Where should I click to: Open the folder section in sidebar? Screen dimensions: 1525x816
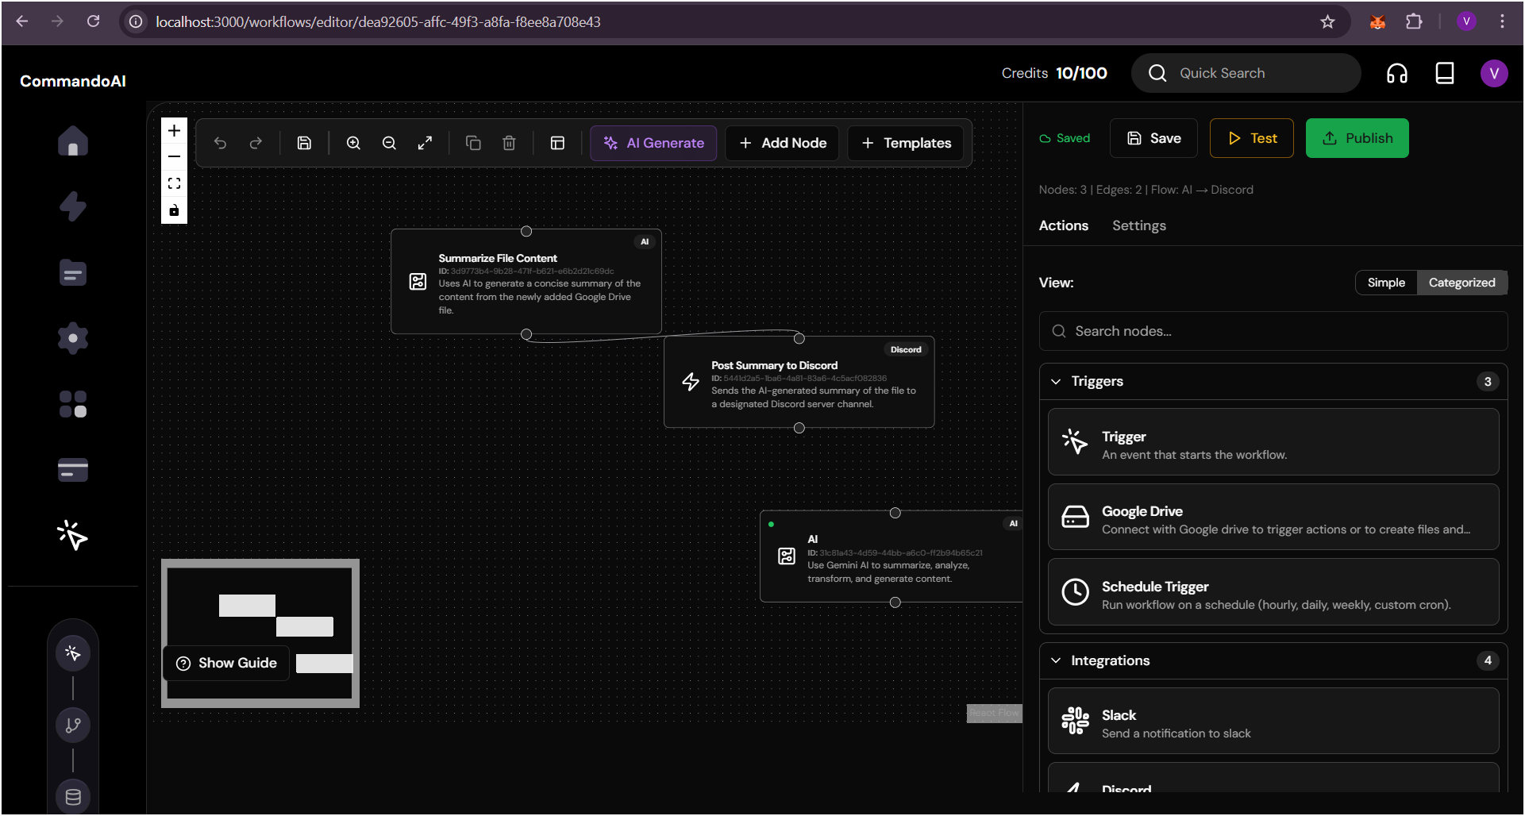pos(72,273)
